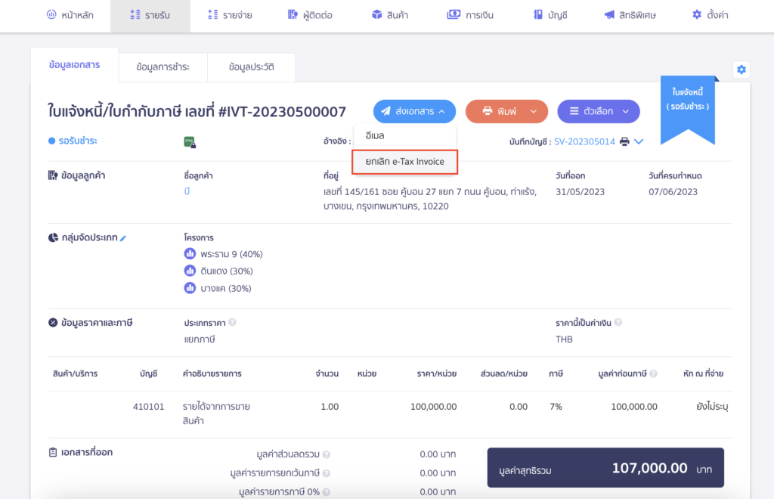Switch to the ข้อมูลการชำระ tab
This screenshot has height=499, width=774.
point(163,67)
